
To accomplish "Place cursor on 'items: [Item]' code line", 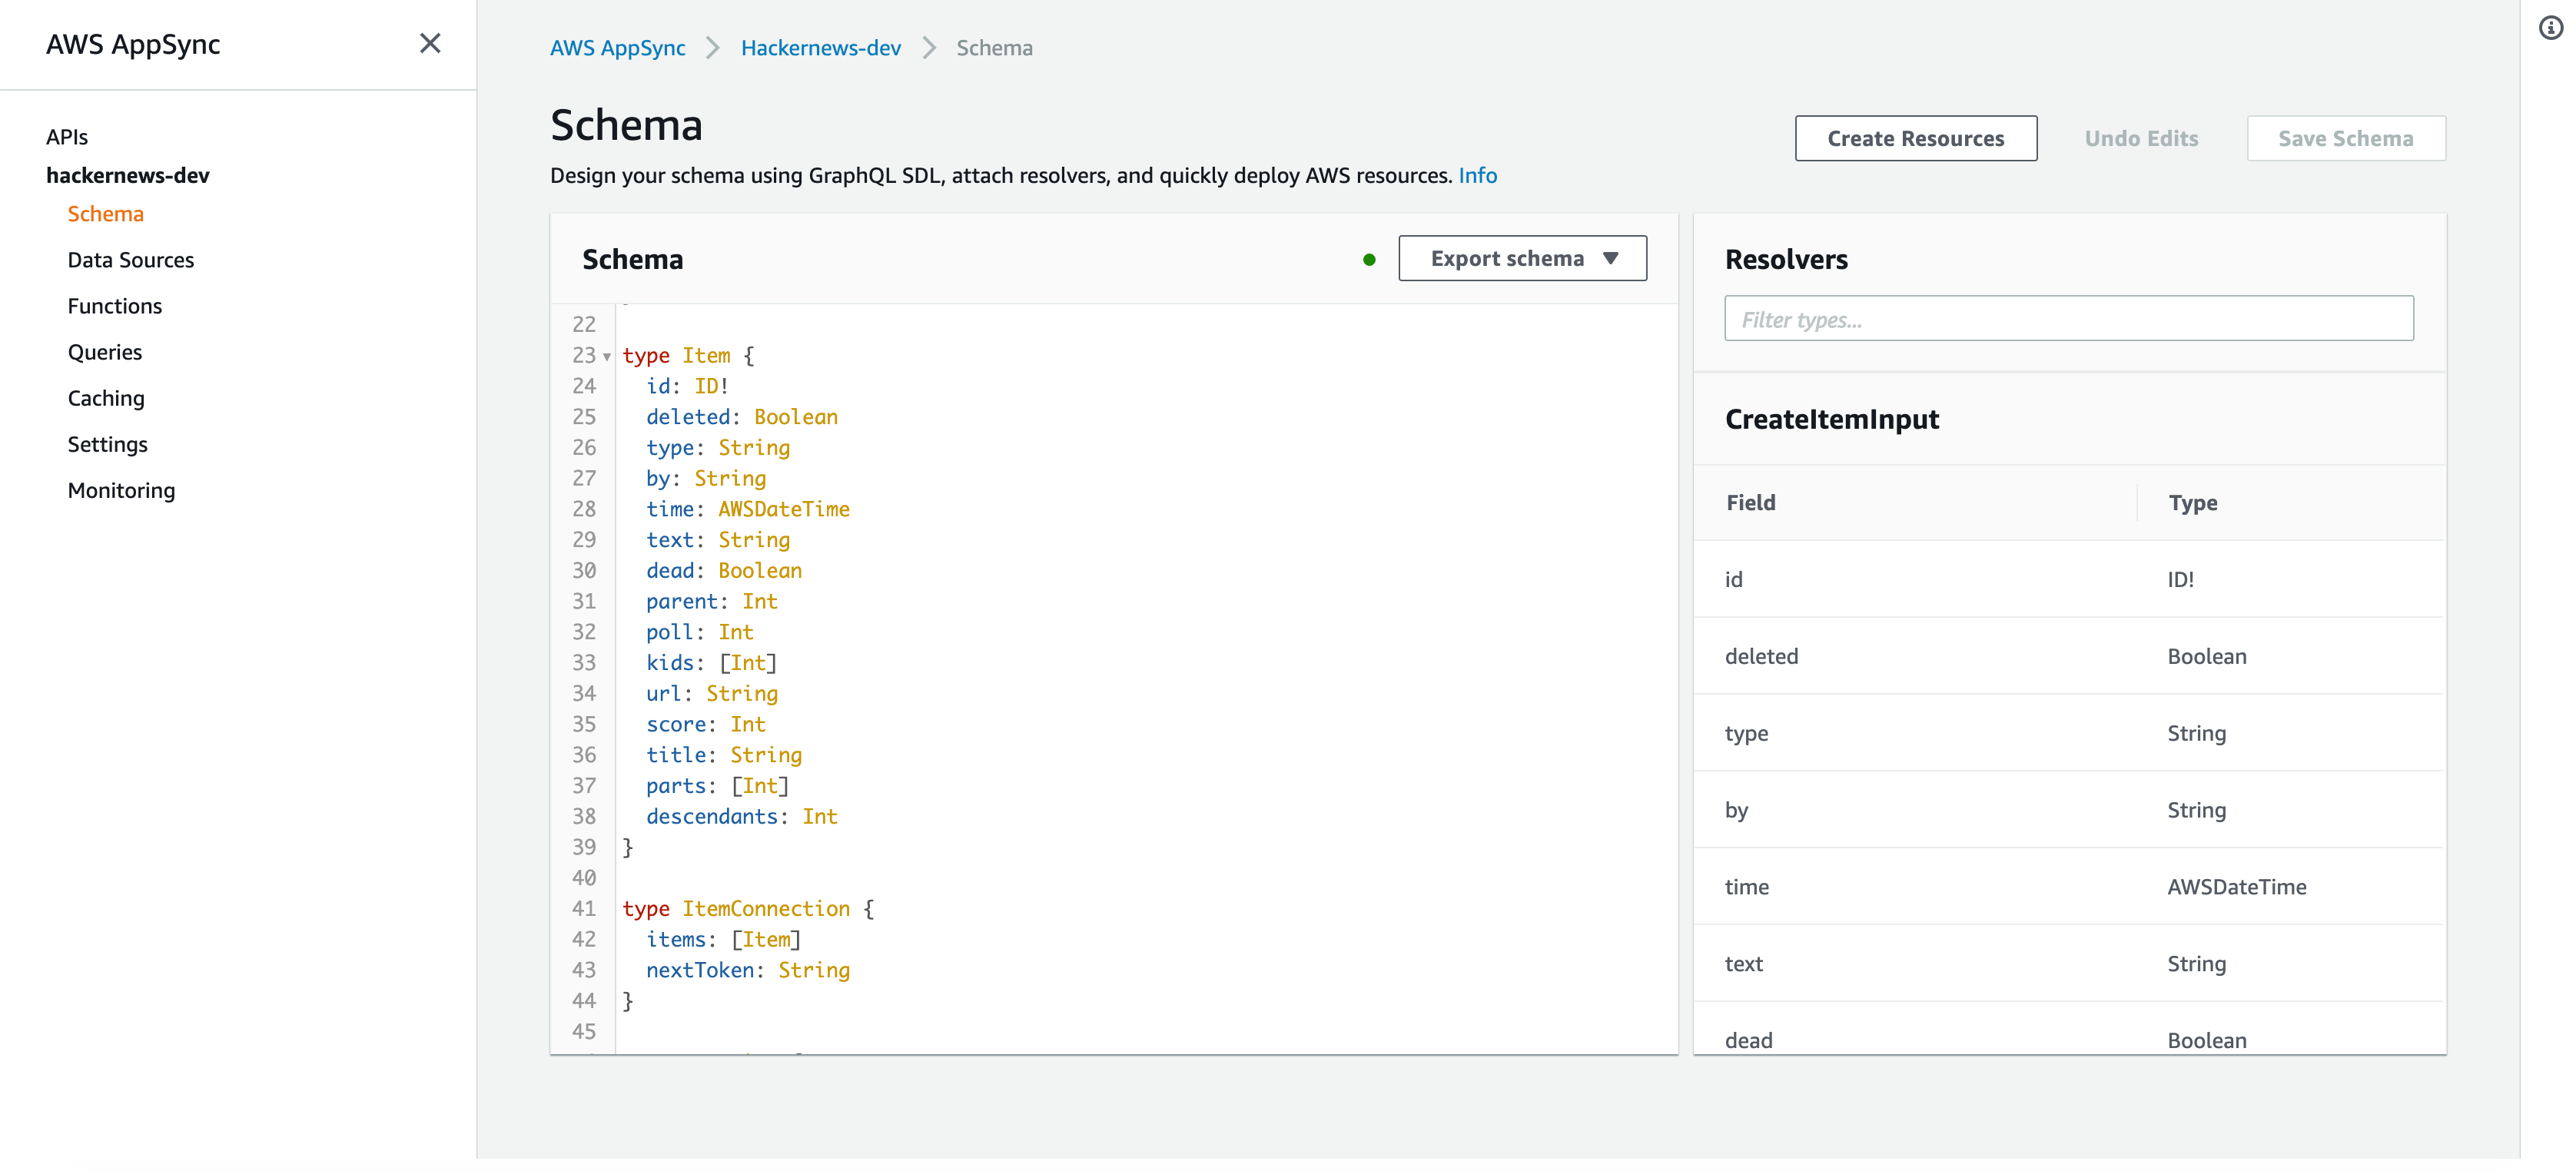I will pos(723,940).
